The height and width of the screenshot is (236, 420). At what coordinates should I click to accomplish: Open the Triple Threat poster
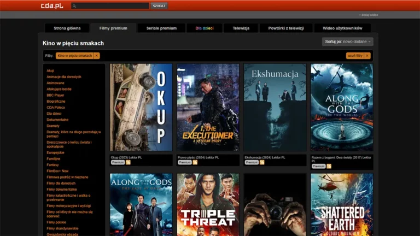208,205
